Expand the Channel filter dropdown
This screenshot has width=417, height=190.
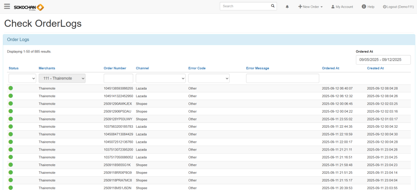(x=160, y=78)
